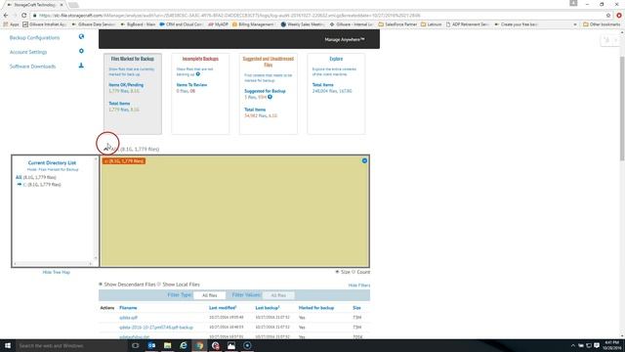The width and height of the screenshot is (625, 352).
Task: Select Show Descendant Files option
Action: [x=101, y=285]
